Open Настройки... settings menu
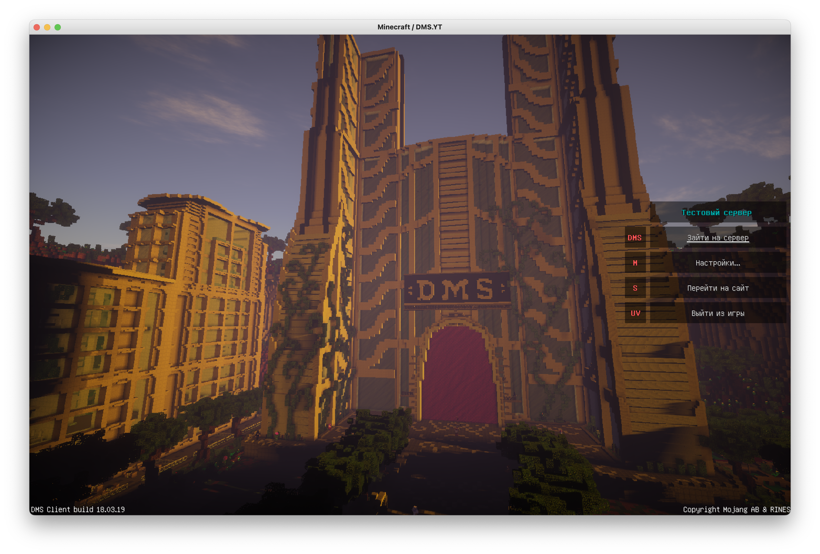The image size is (820, 554). click(x=718, y=263)
